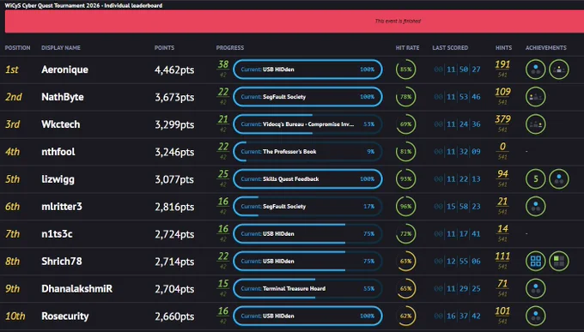This screenshot has width=584, height=332.
Task: Open lizwigg's player profile
Action: 58,179
